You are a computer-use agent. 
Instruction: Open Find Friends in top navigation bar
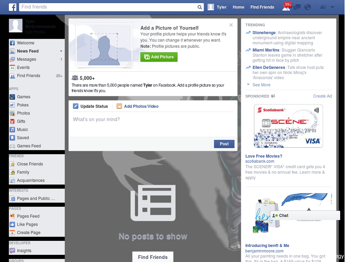click(262, 7)
